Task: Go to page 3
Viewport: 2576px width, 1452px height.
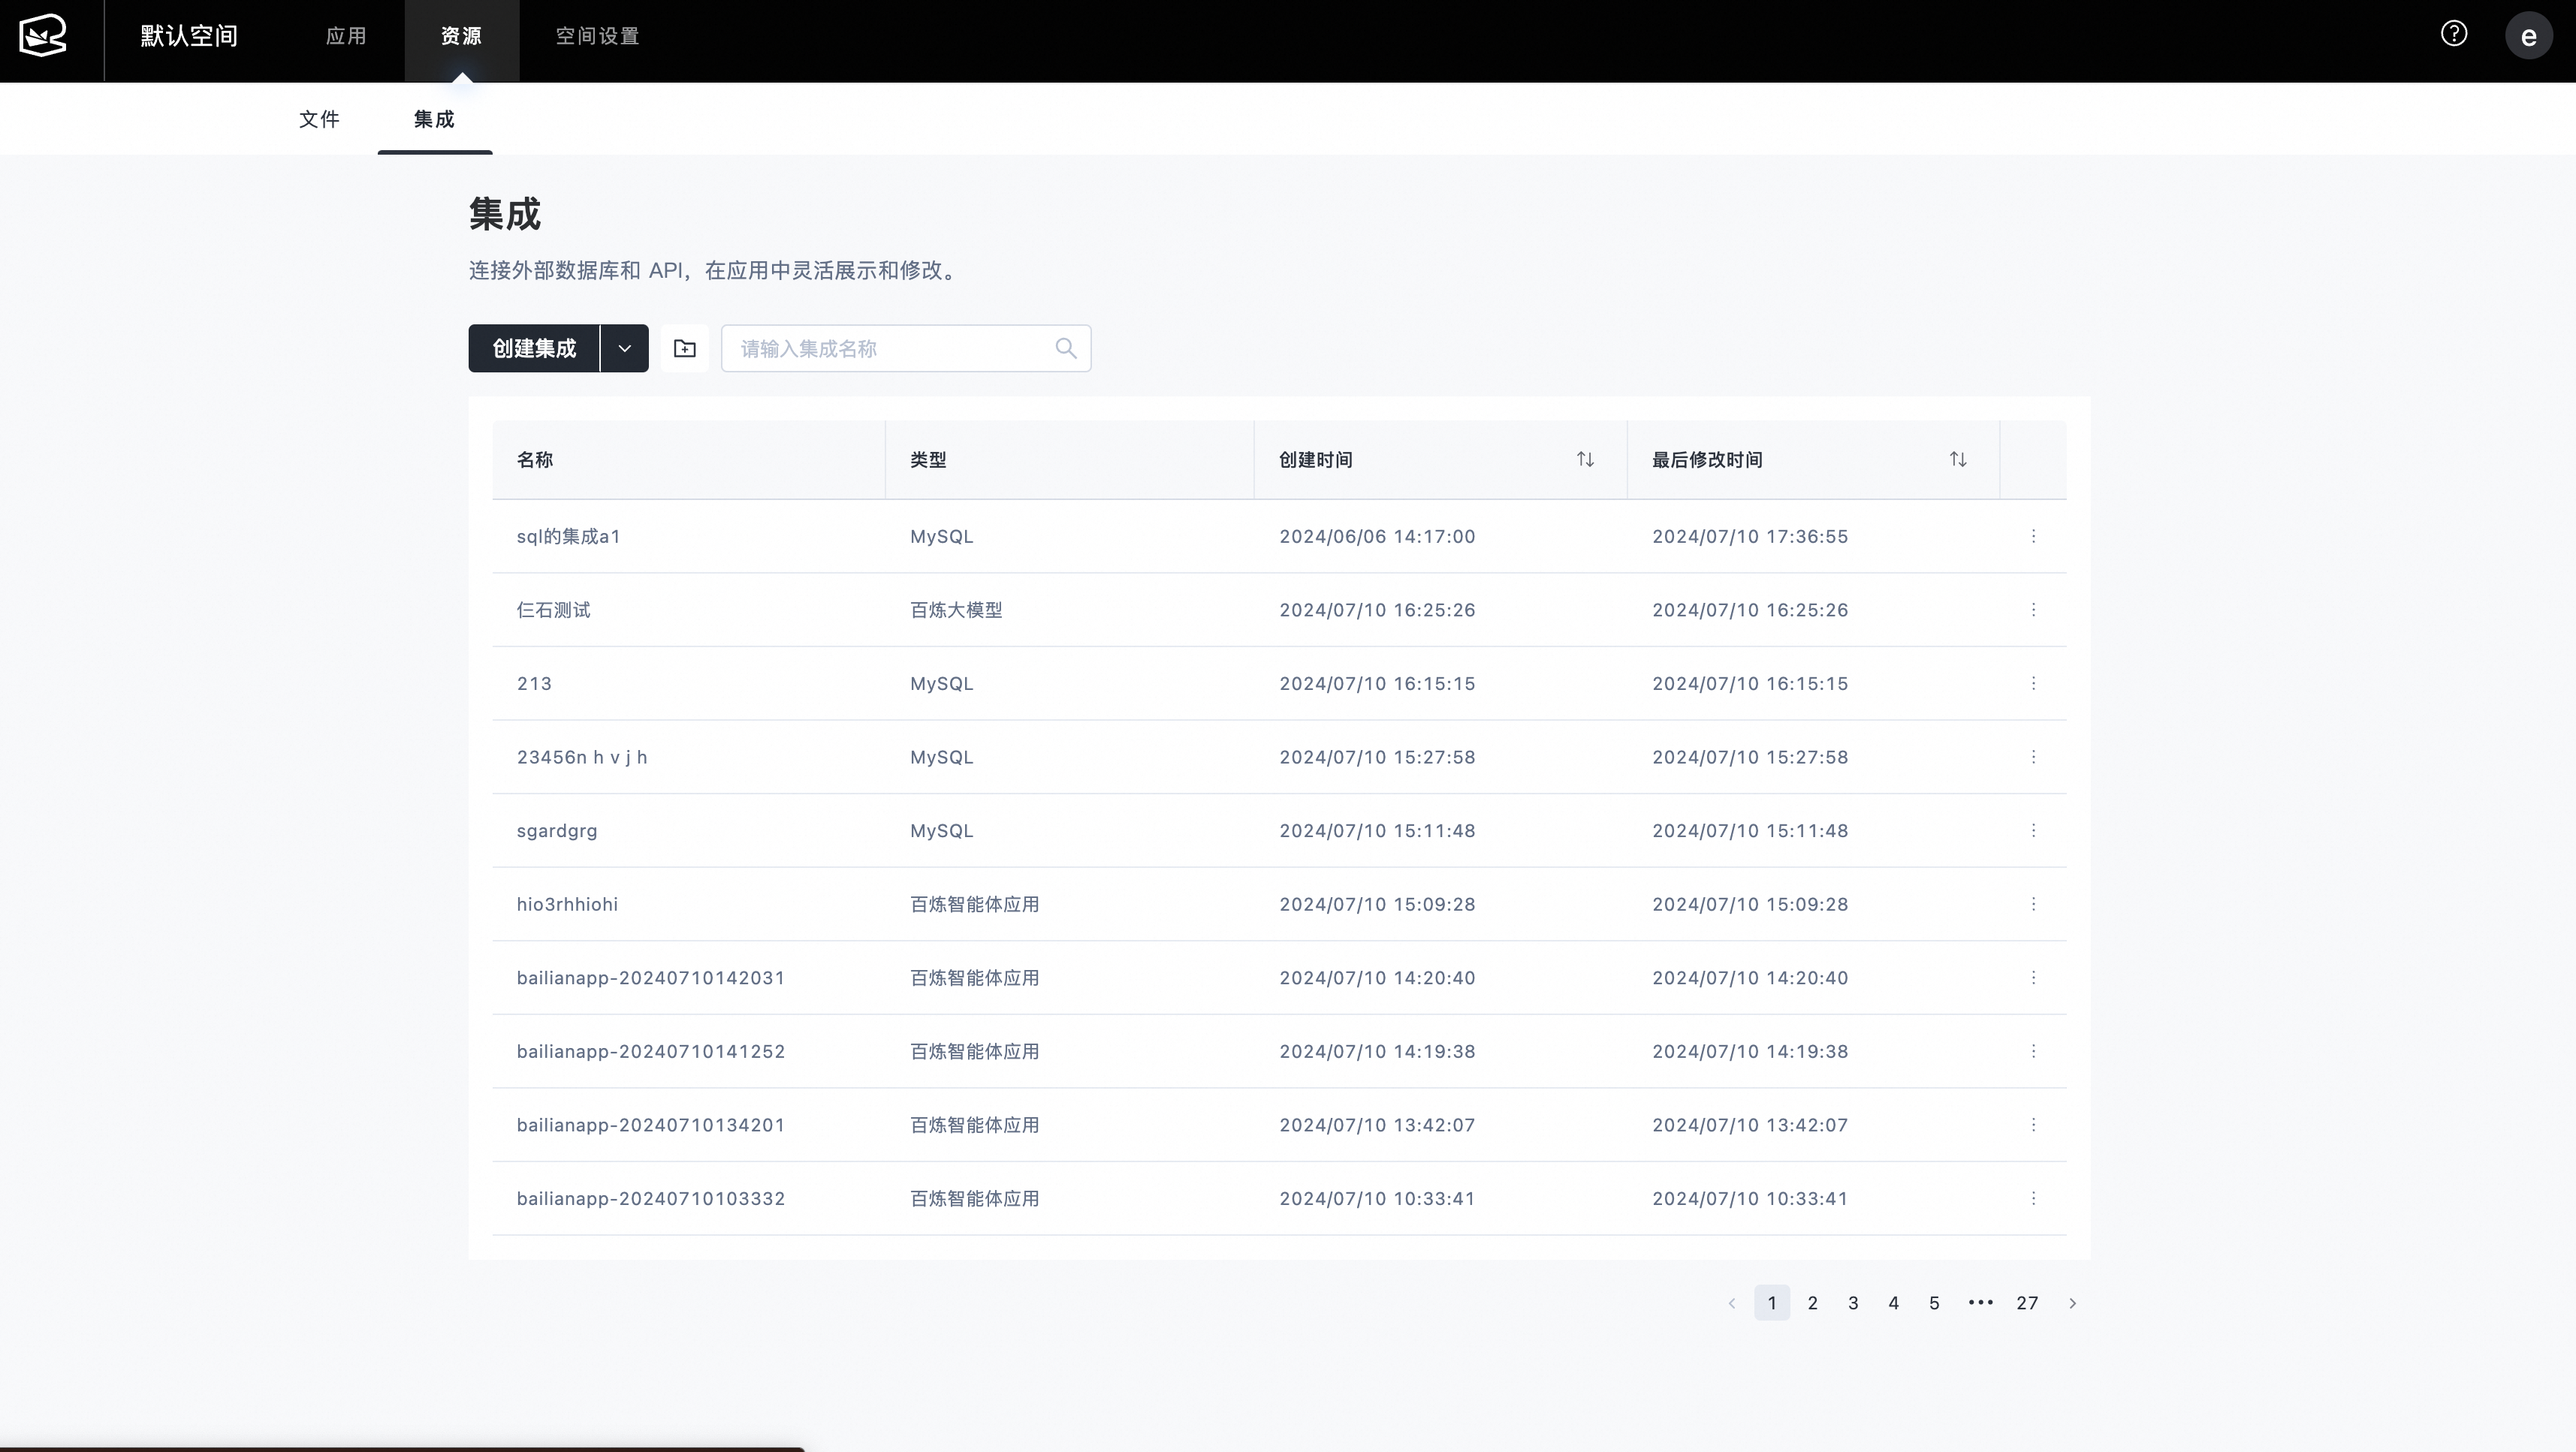Action: 1853,1303
